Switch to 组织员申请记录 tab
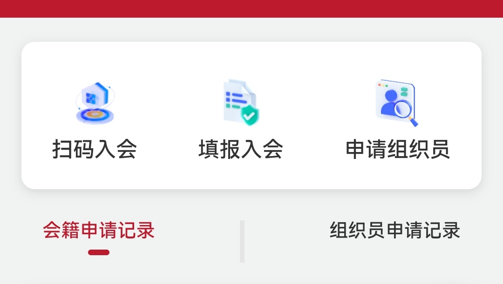This screenshot has height=284, width=503. point(395,230)
